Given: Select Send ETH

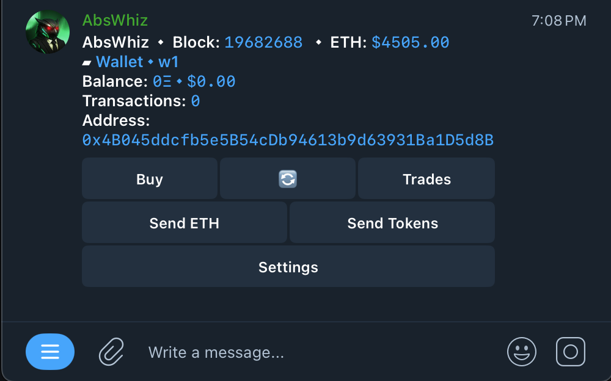Looking at the screenshot, I should click(184, 223).
